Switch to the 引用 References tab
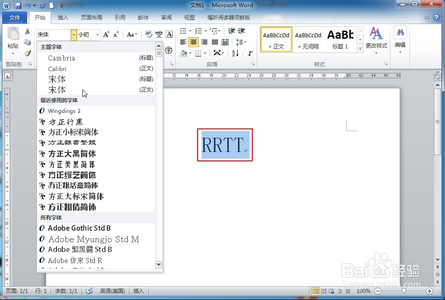Viewport: 445px width, 300px height. pos(120,18)
